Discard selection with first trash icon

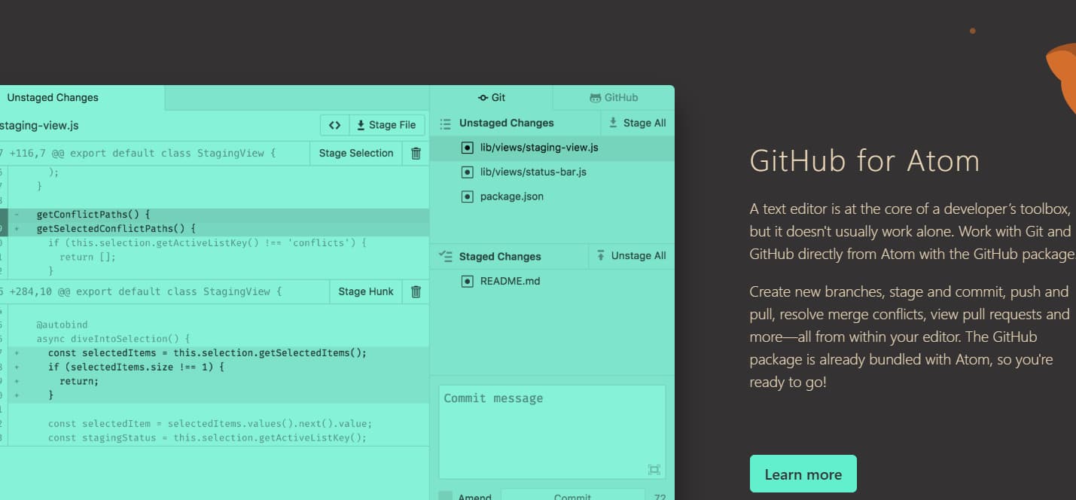(416, 154)
